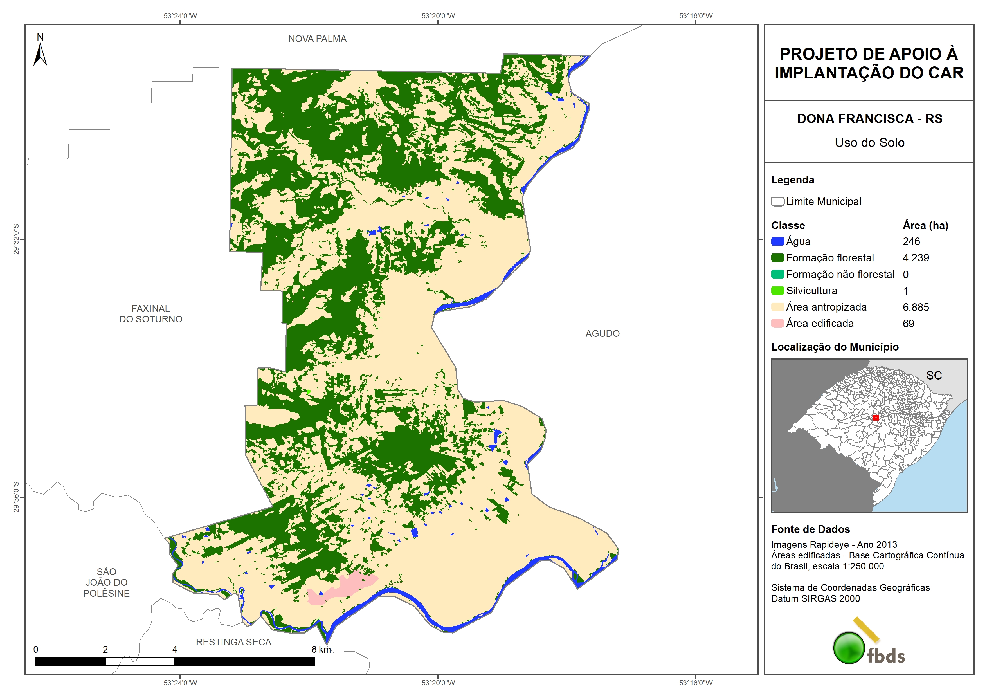This screenshot has height=698, width=987.
Task: Click the scale bar at bottom left
Action: [x=174, y=661]
